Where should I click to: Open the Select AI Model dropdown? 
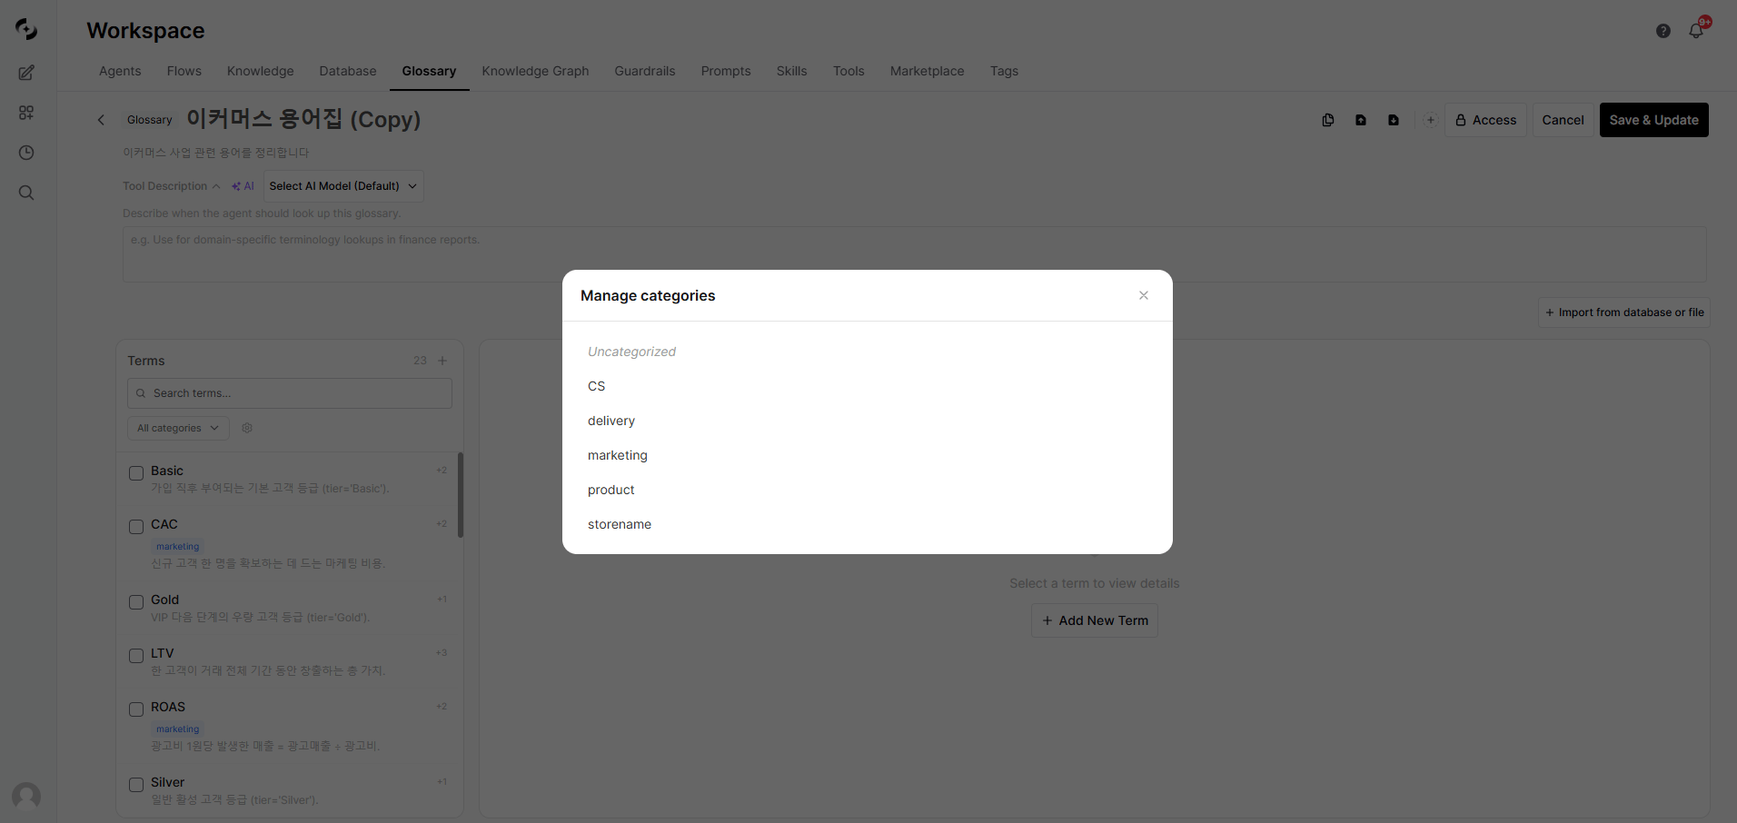[x=343, y=186]
